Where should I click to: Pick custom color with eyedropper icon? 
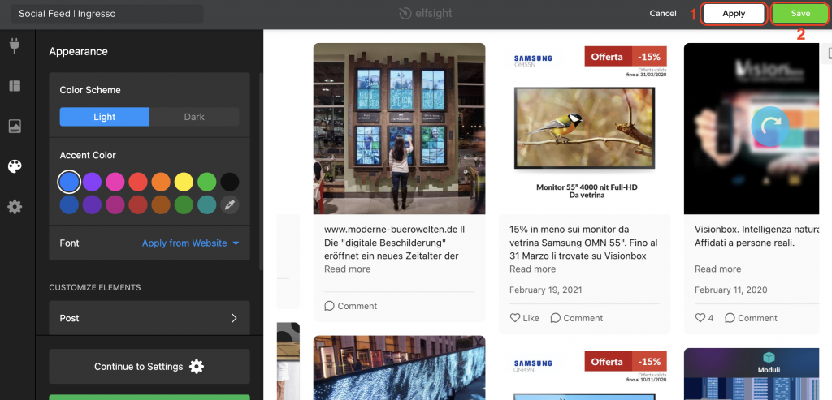click(230, 205)
